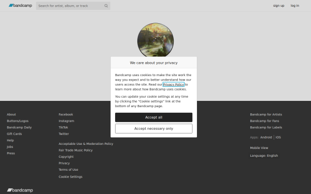Open the Buttons/Logos footer link
This screenshot has height=194, width=311.
(18, 121)
